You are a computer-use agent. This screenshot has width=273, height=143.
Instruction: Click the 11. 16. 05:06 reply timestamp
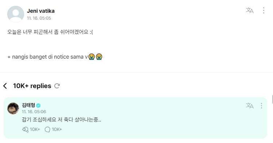[x=34, y=112]
